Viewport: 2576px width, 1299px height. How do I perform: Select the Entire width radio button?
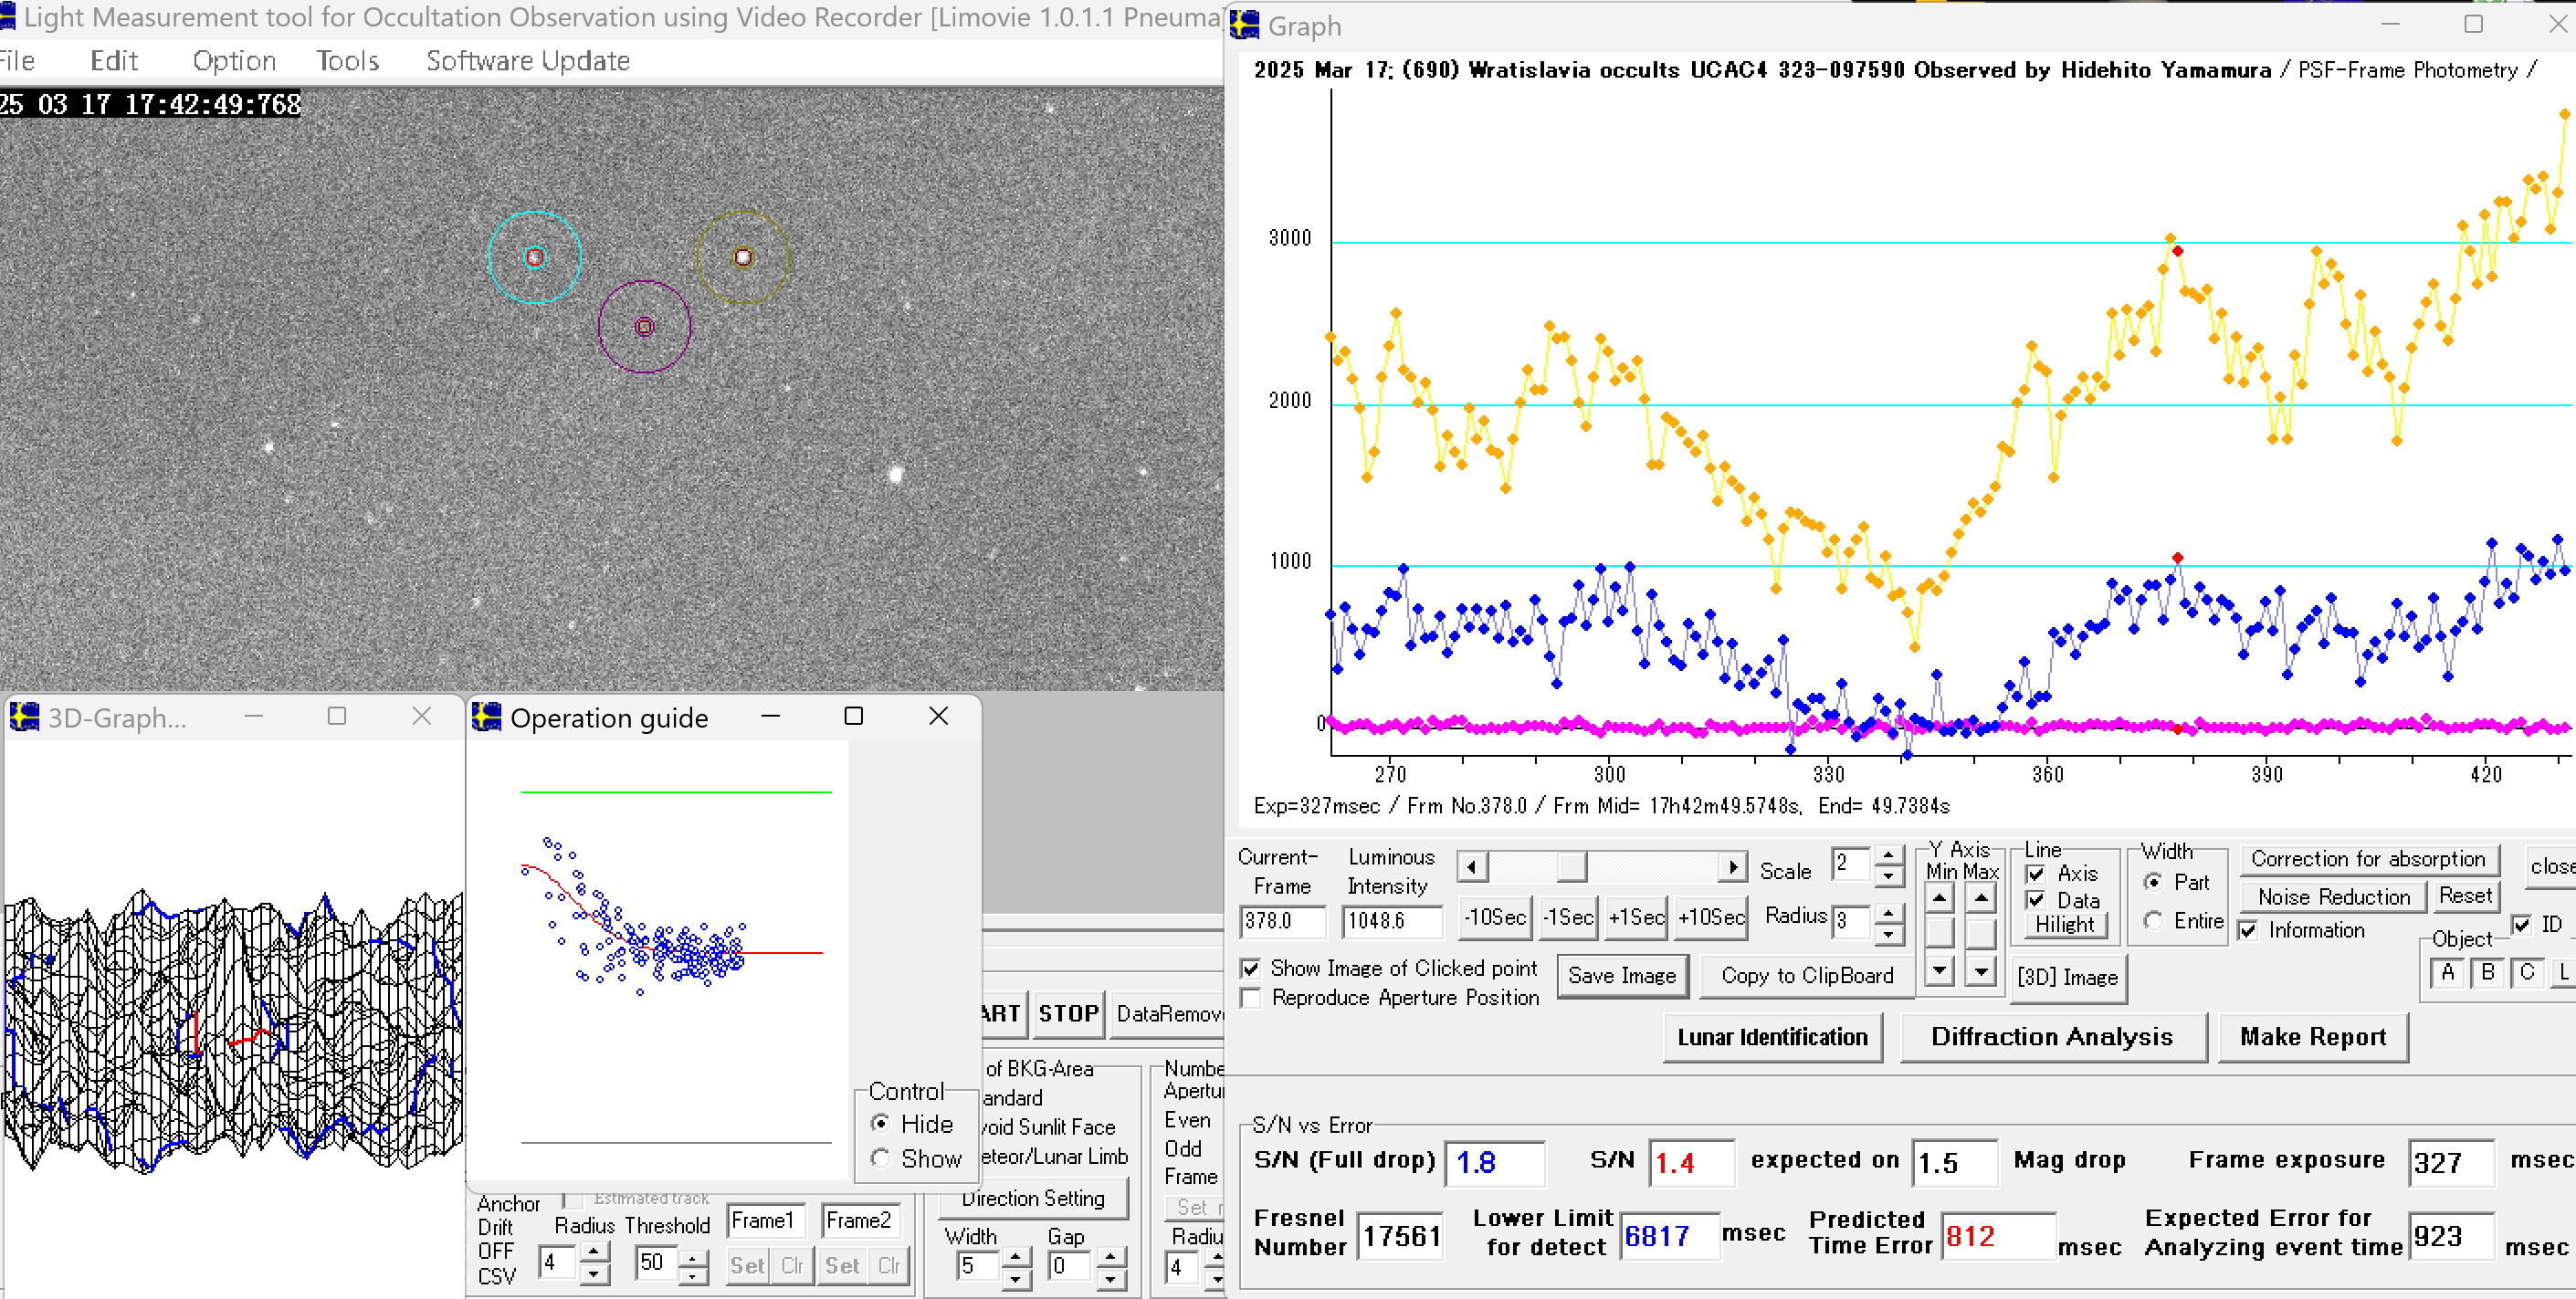pos(2153,921)
